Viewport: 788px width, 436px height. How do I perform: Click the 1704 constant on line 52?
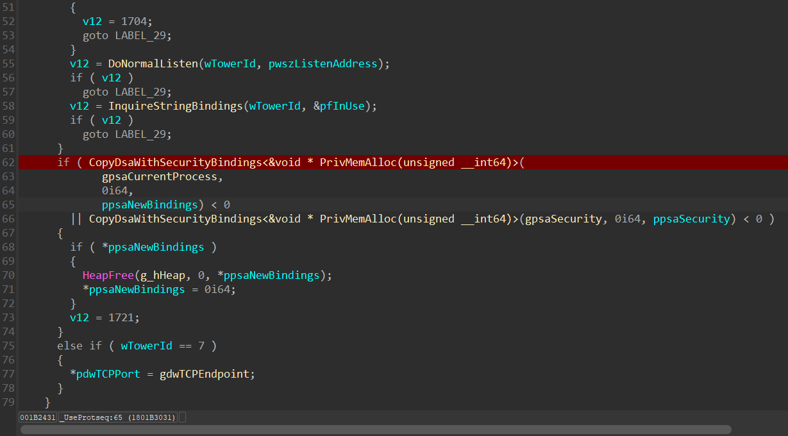point(133,21)
